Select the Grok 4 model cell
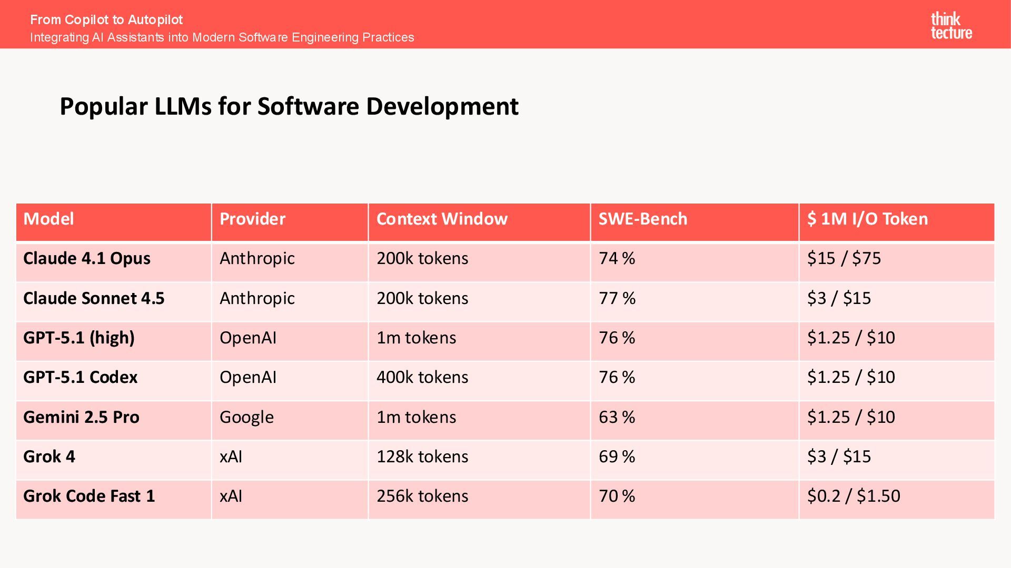 [114, 460]
